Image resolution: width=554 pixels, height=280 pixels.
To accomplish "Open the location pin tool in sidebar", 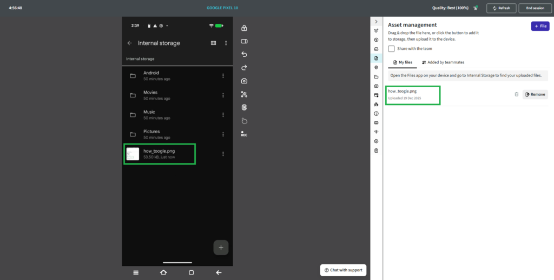I will coord(376,67).
